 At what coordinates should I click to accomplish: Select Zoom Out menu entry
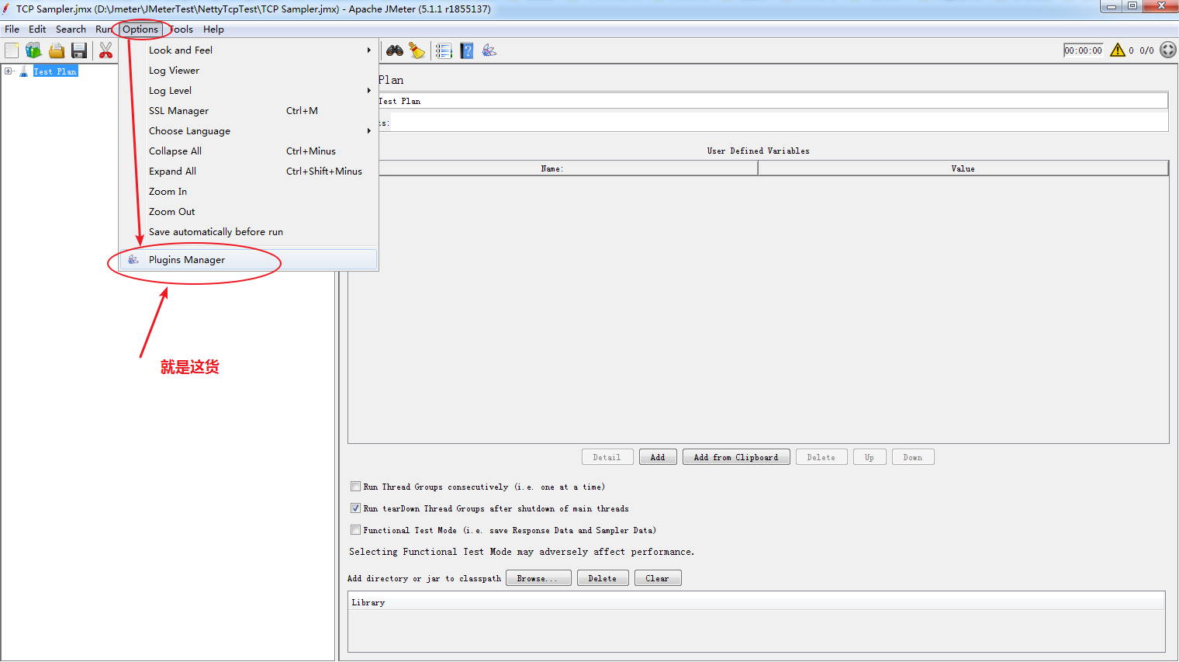(248, 212)
